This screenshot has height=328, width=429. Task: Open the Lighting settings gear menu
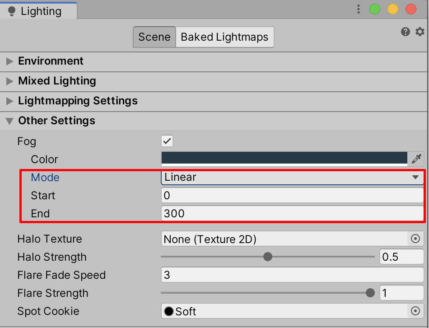click(x=420, y=32)
